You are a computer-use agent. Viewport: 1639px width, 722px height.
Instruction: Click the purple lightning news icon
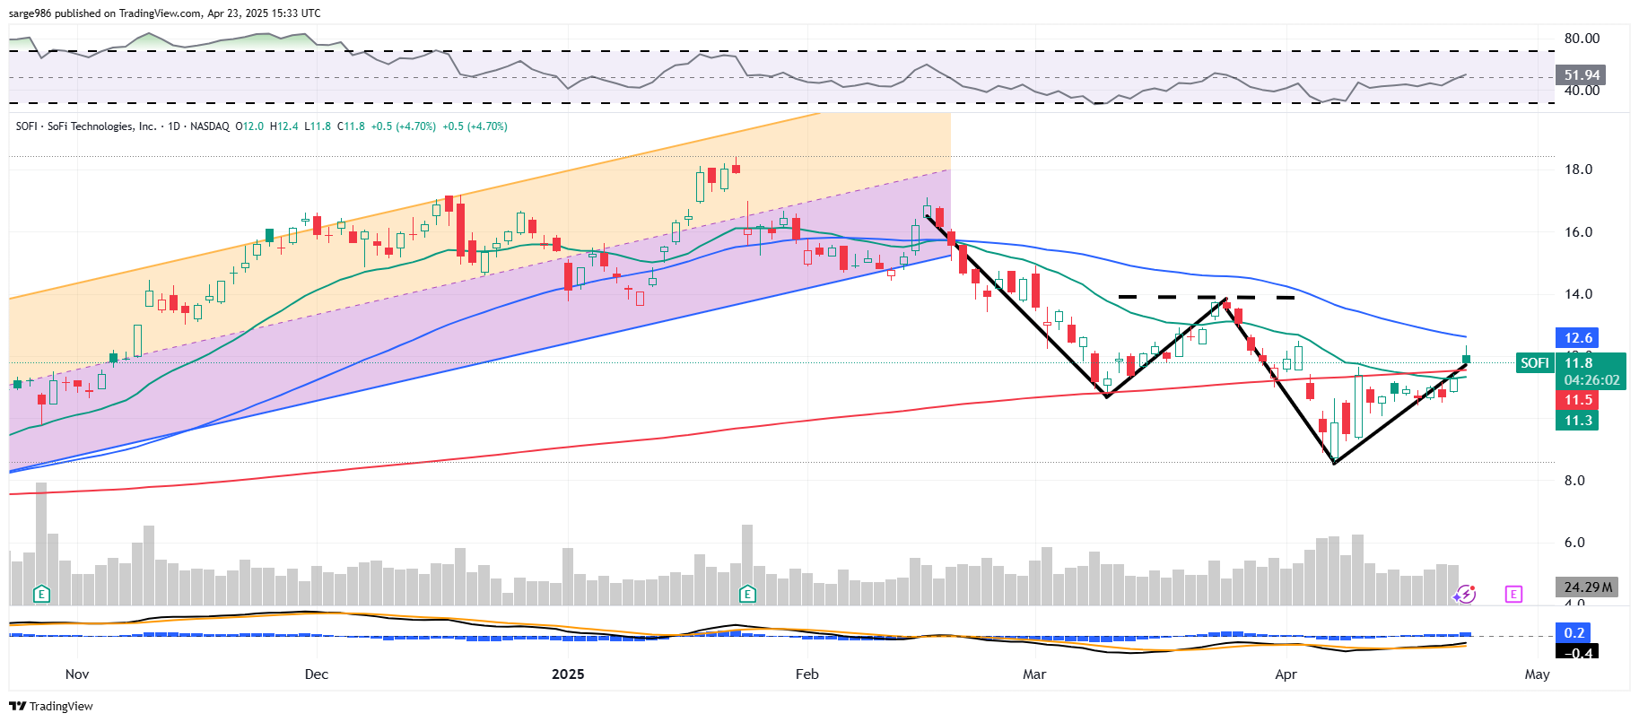click(x=1465, y=594)
